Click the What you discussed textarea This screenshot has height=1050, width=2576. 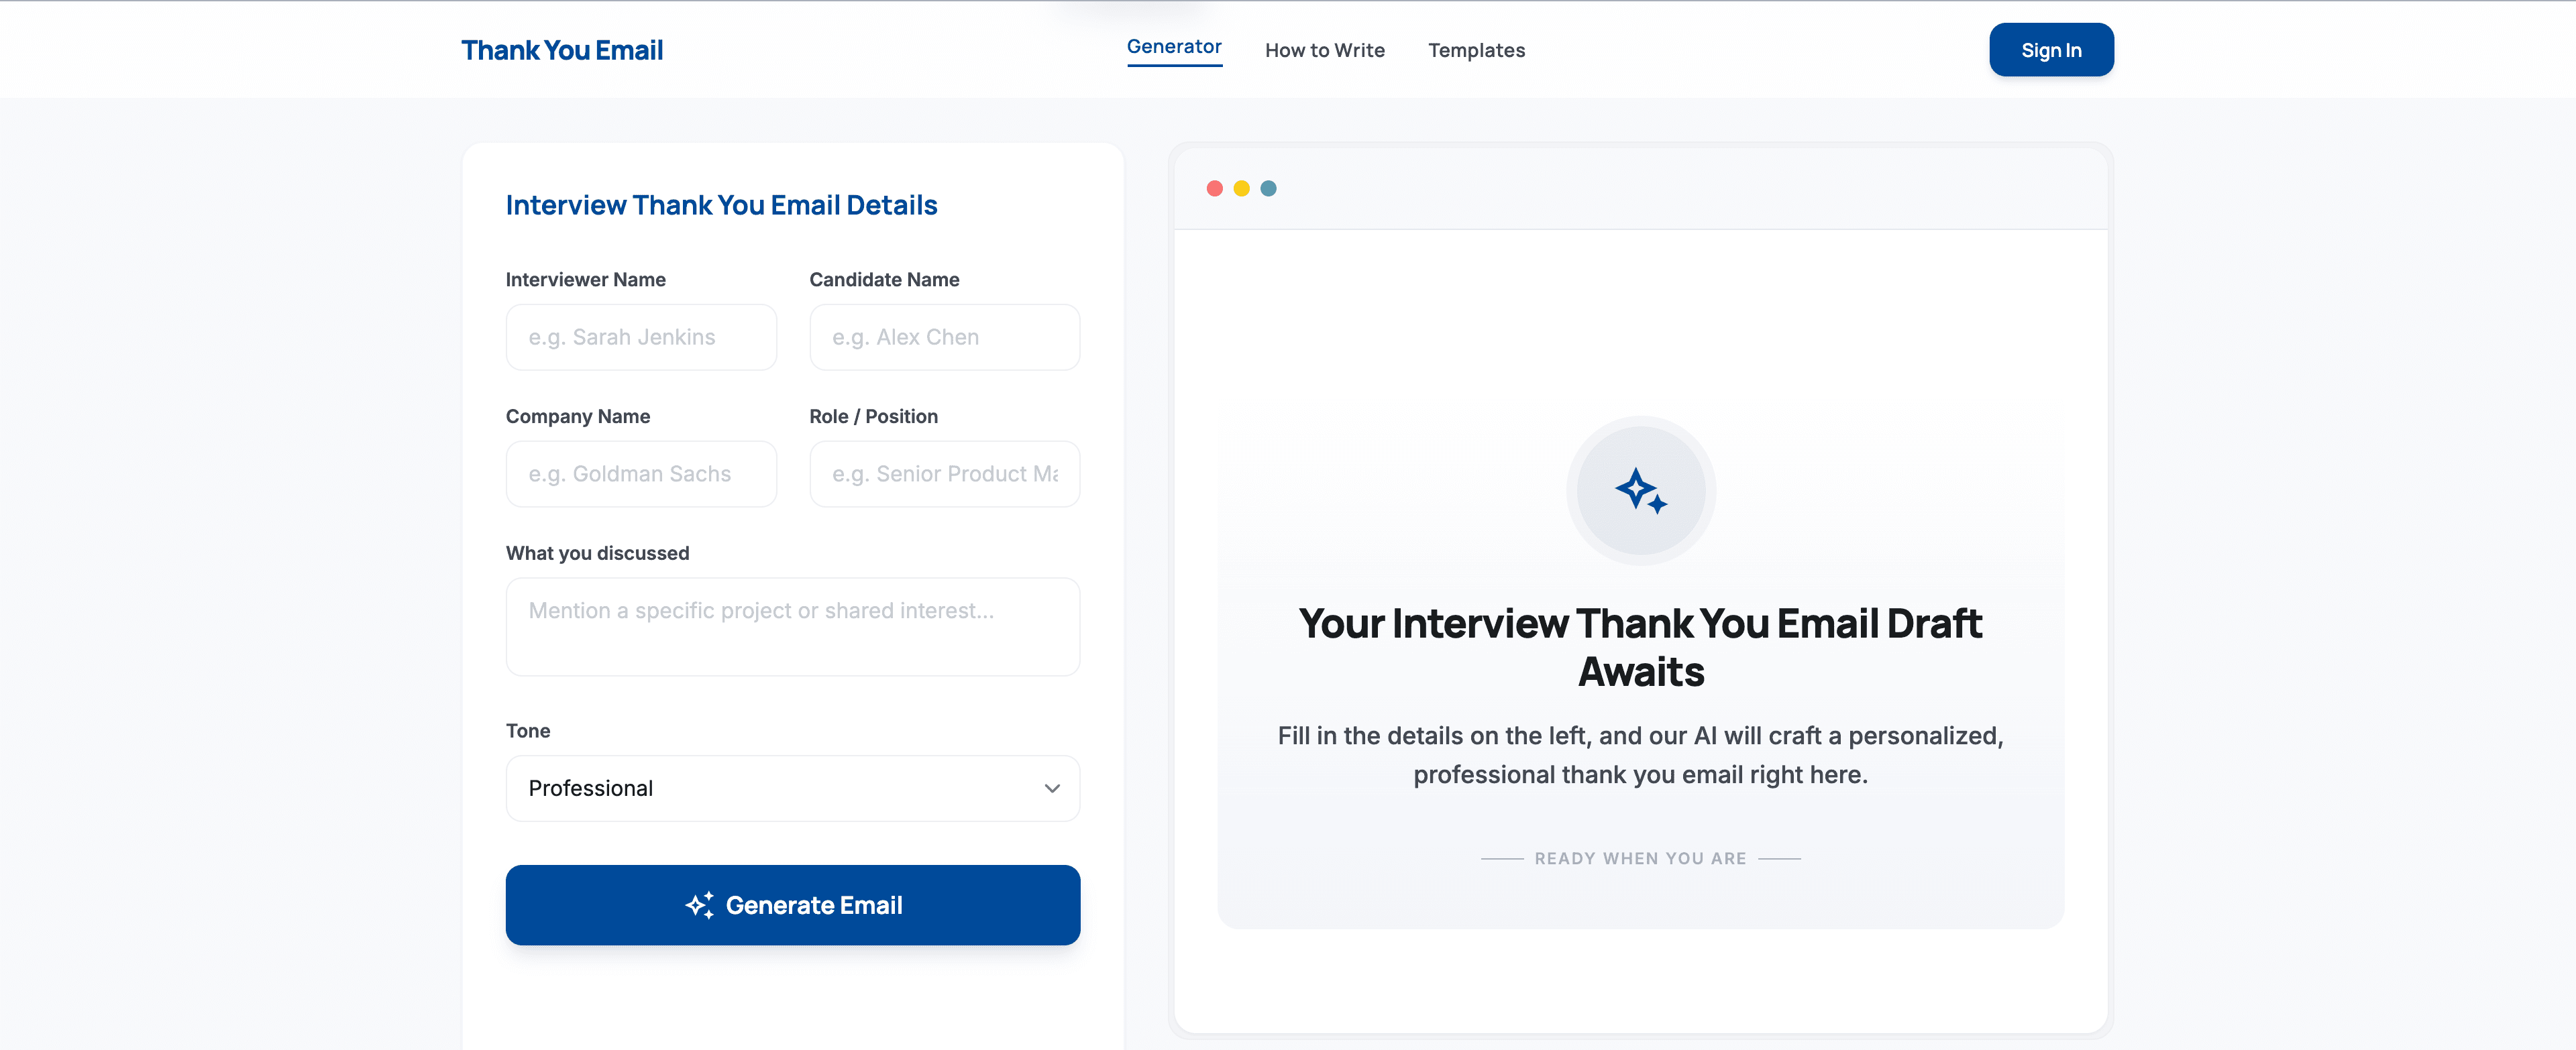793,626
